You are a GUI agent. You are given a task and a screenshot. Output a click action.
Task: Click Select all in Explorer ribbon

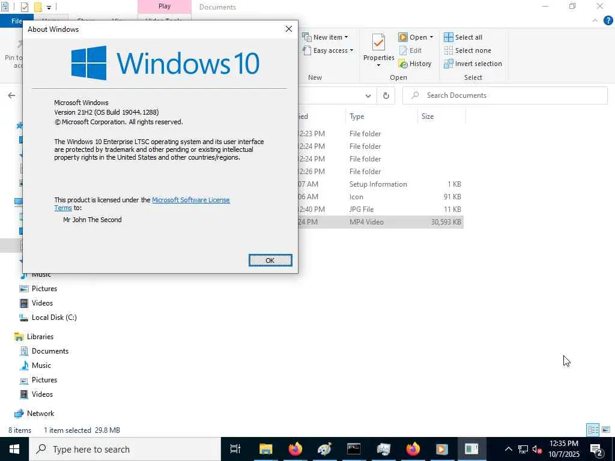point(463,37)
